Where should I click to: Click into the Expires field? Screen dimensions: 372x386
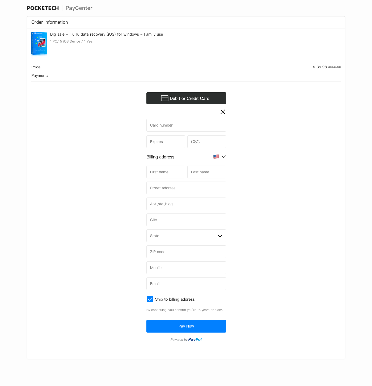click(x=166, y=142)
